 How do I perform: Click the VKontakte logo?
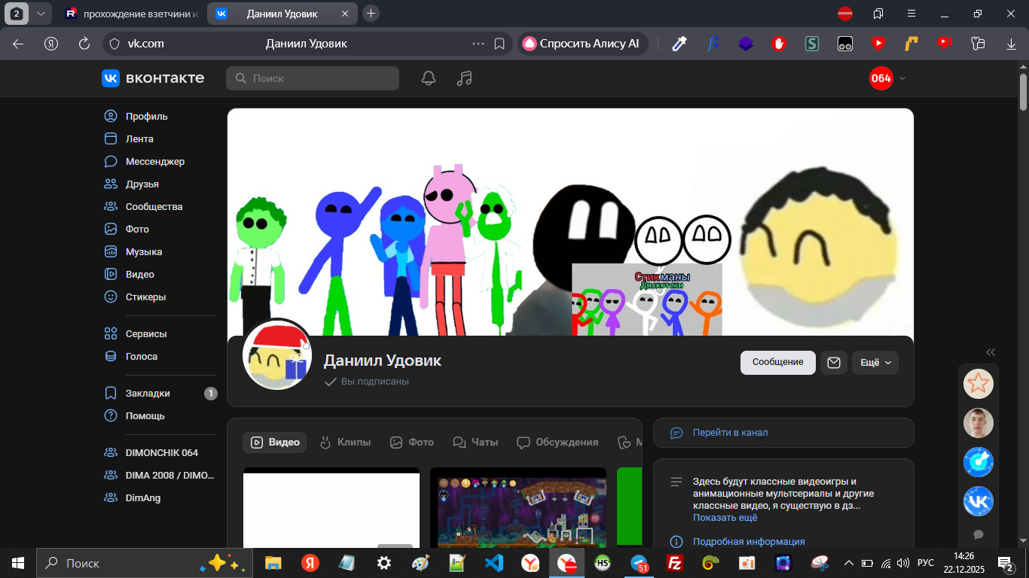tap(153, 78)
